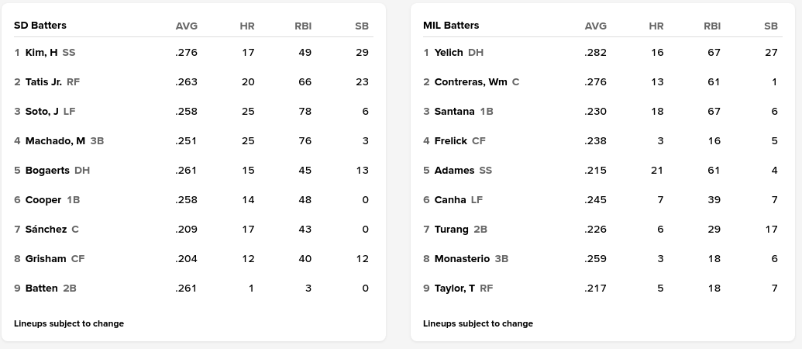Open Bogaerts player page

(47, 171)
